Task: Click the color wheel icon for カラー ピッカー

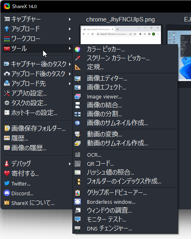Action: [x=78, y=49]
